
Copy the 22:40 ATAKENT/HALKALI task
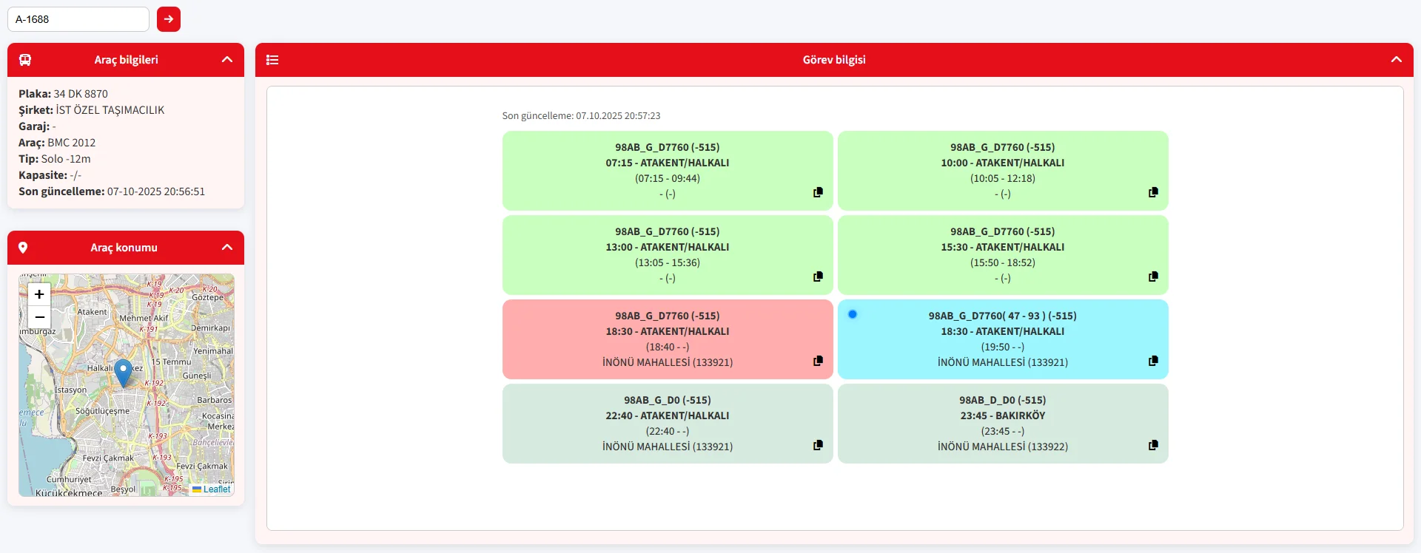(818, 445)
